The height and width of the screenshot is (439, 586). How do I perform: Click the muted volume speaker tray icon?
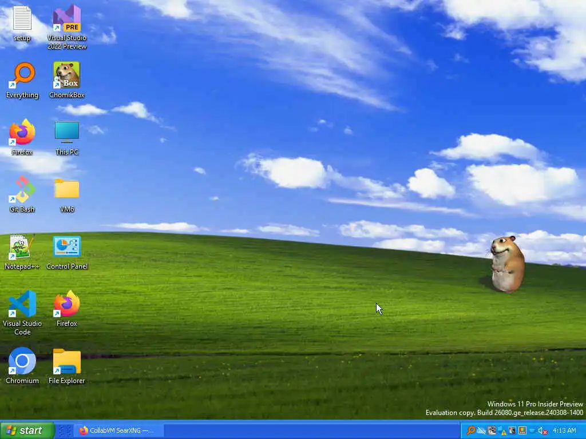click(x=543, y=431)
